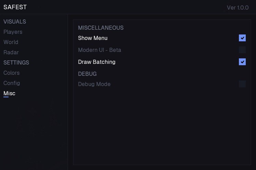Tick the Debug Mode checkbox

(242, 84)
